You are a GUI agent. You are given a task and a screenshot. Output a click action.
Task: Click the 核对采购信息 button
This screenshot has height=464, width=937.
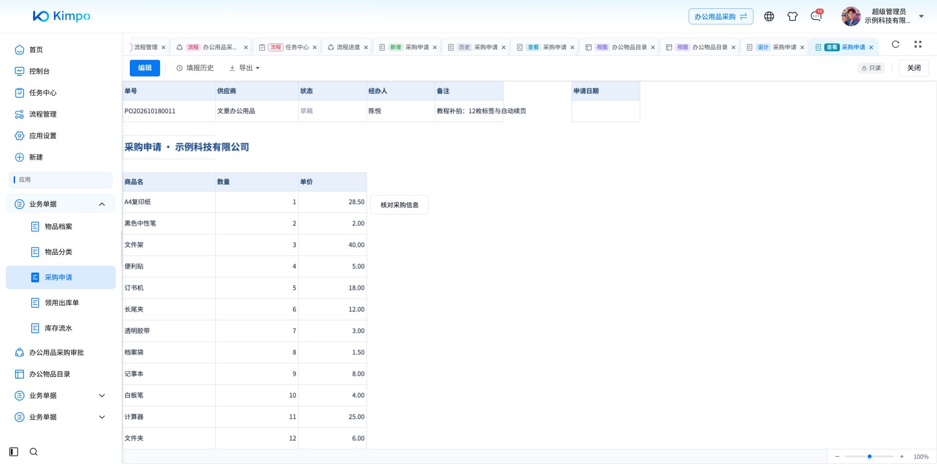[x=400, y=205]
